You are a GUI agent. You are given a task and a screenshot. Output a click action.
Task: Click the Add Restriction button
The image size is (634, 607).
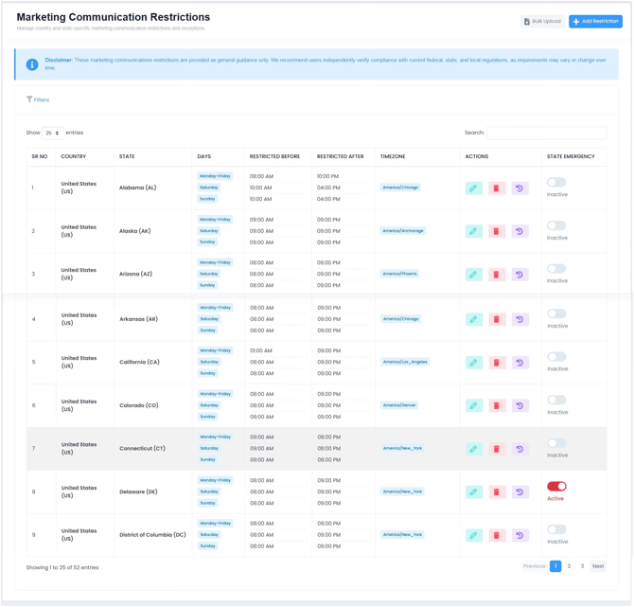click(595, 22)
